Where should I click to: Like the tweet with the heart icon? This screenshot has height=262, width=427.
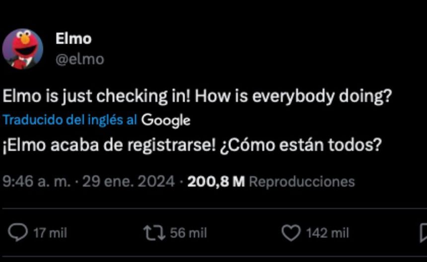coord(290,233)
